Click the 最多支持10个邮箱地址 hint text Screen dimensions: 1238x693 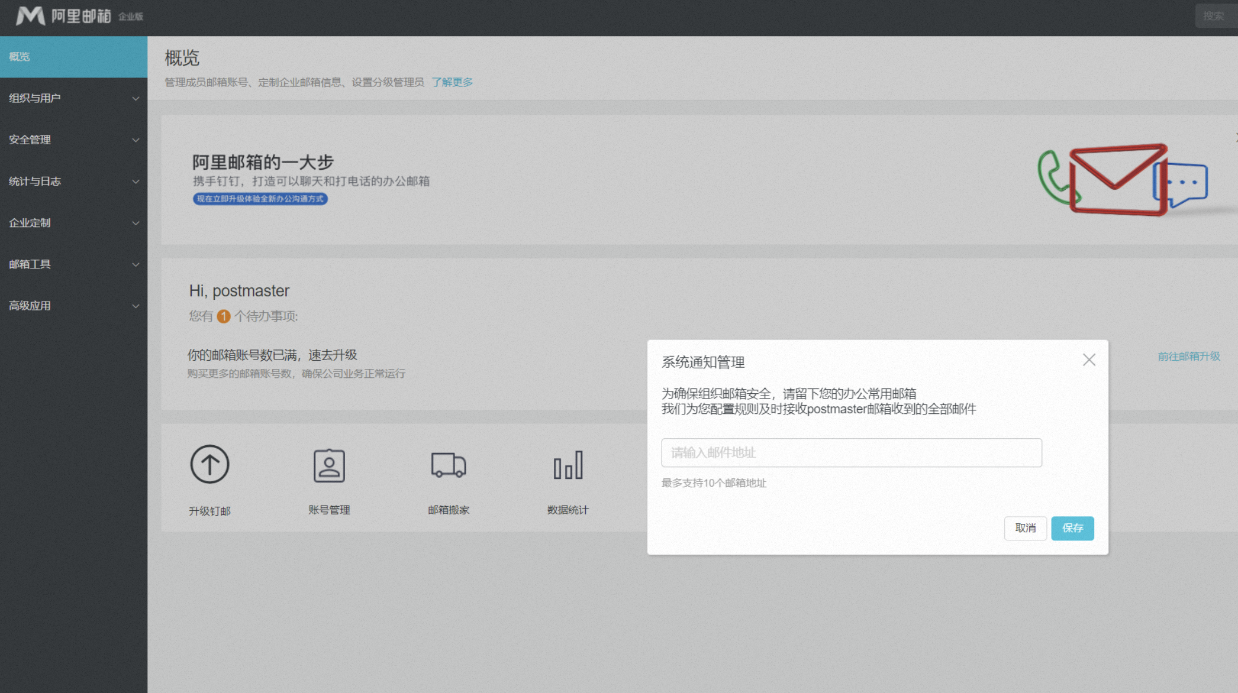(x=714, y=483)
